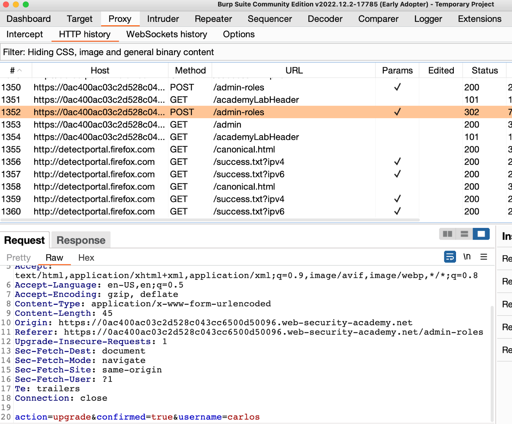Select the Request message tab

click(x=25, y=240)
